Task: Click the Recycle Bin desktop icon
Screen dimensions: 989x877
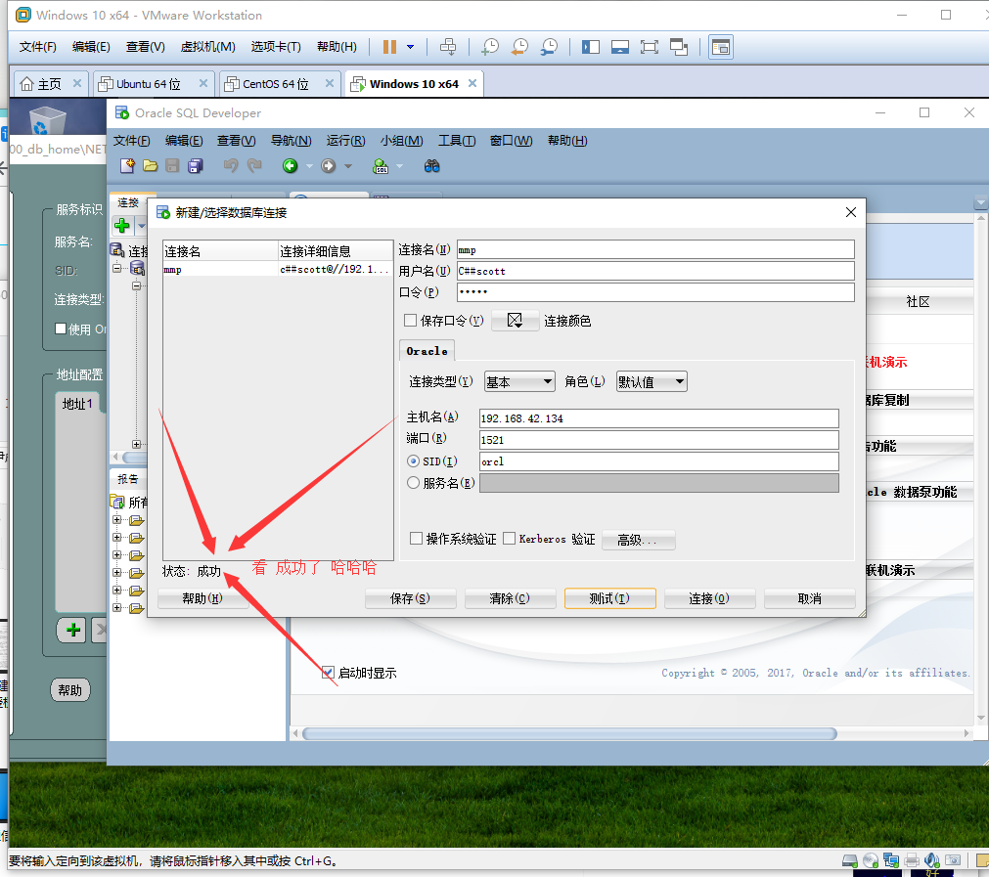Action: (47, 120)
